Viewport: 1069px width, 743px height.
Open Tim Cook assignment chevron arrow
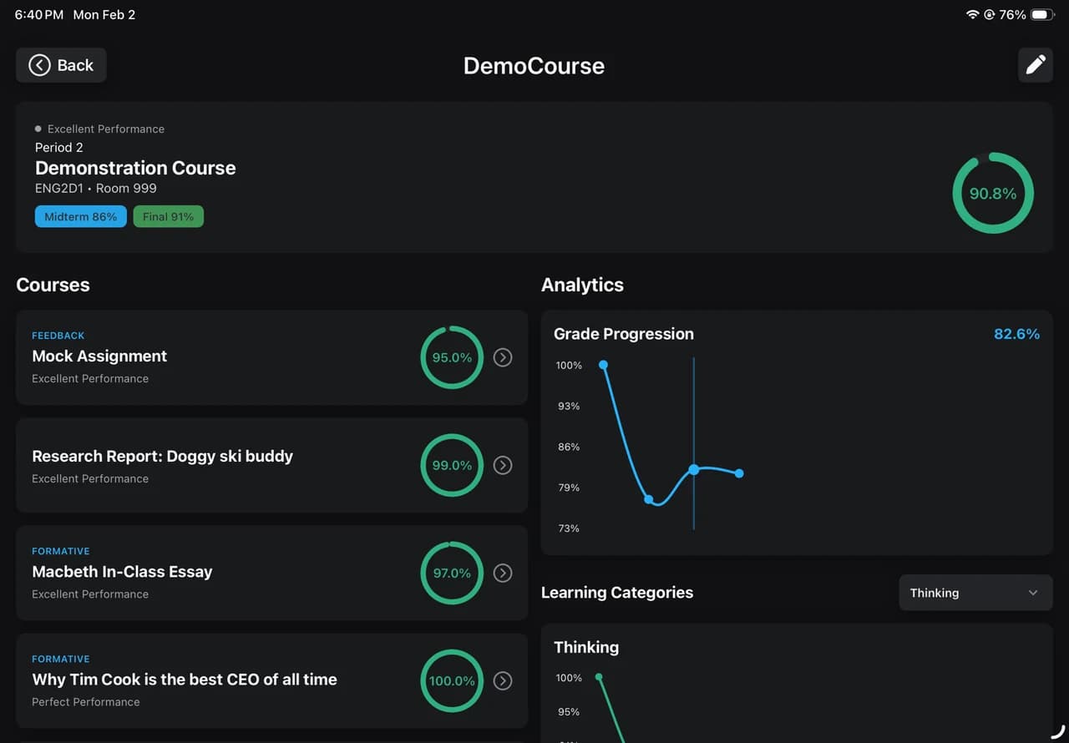tap(502, 680)
